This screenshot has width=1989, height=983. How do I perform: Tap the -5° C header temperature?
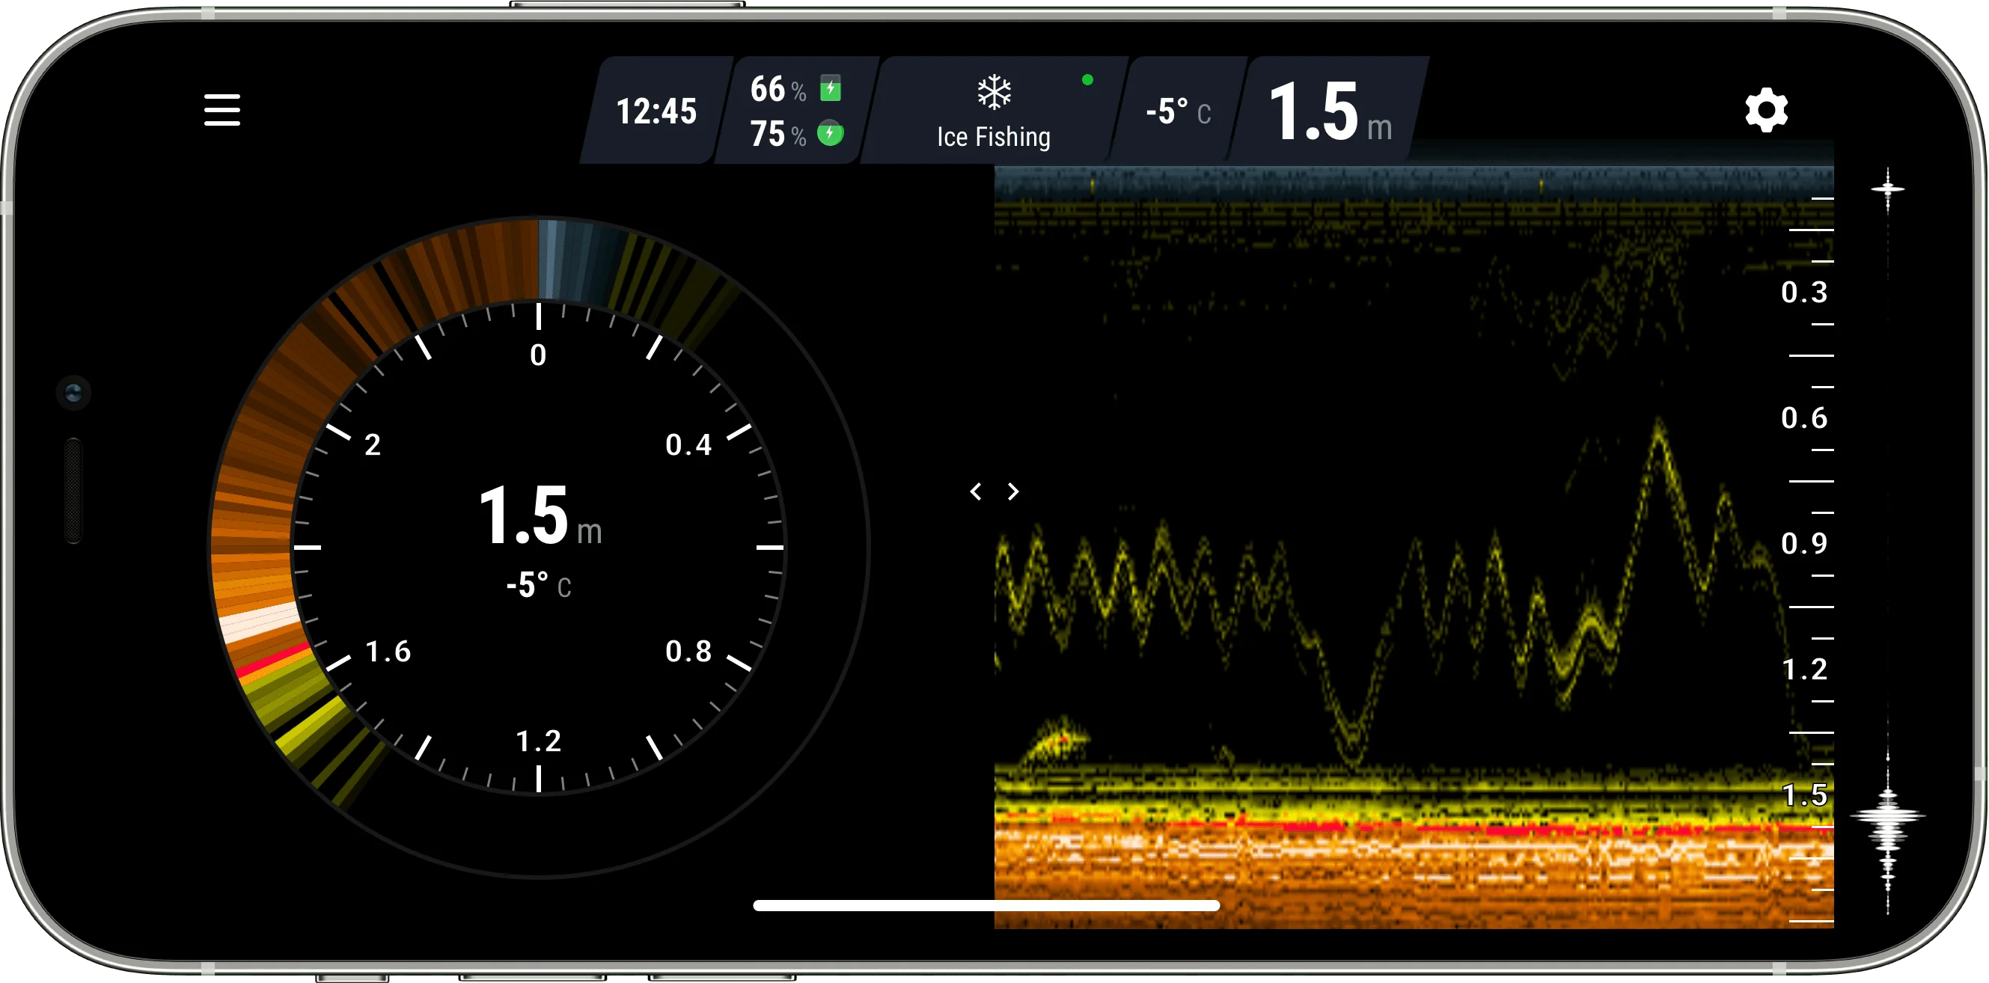1178,112
